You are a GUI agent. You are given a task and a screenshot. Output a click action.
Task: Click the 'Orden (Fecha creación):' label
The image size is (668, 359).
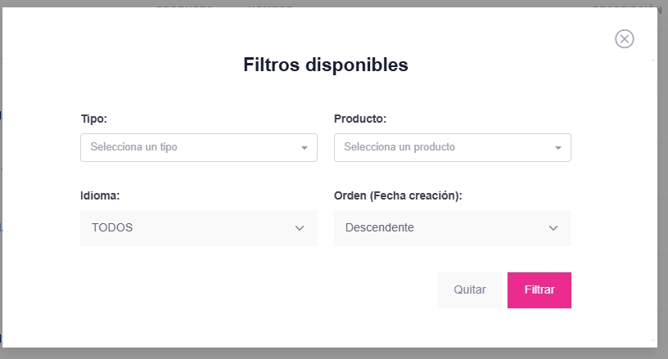[x=398, y=196]
